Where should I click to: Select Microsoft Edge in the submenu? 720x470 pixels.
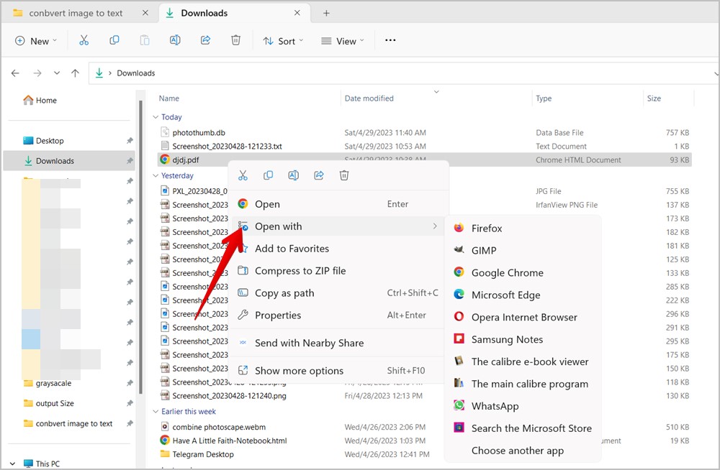click(x=505, y=295)
